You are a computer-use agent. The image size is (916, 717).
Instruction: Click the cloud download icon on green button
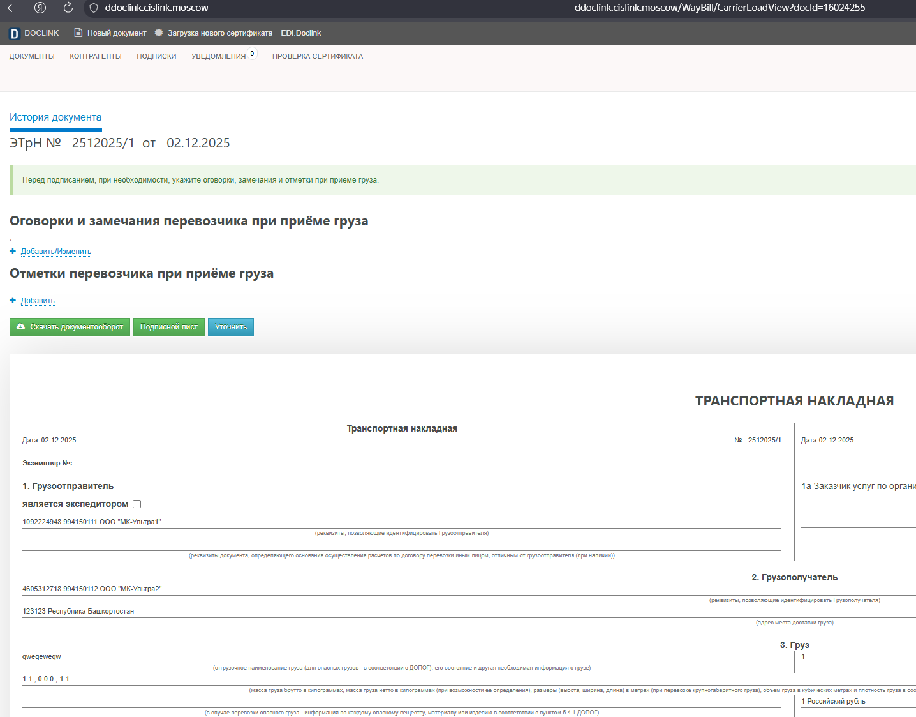21,326
